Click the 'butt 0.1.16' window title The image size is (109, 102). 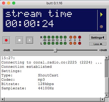click(54, 3)
